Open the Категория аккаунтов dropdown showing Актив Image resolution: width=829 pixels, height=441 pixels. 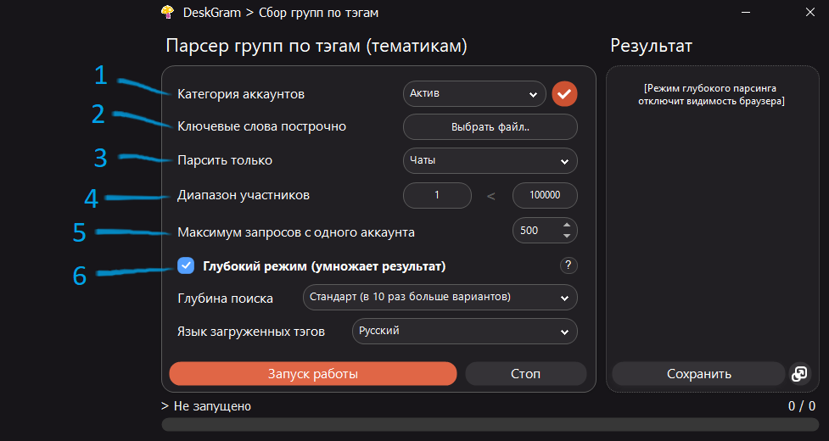click(x=474, y=93)
